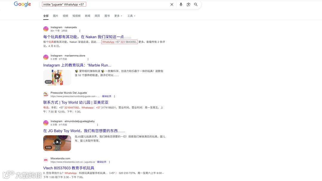Start voice search with microphone icon
The image size is (322, 181).
(x=181, y=4)
